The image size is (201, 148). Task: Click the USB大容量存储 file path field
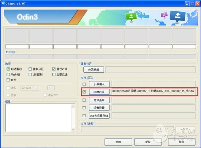(153, 116)
